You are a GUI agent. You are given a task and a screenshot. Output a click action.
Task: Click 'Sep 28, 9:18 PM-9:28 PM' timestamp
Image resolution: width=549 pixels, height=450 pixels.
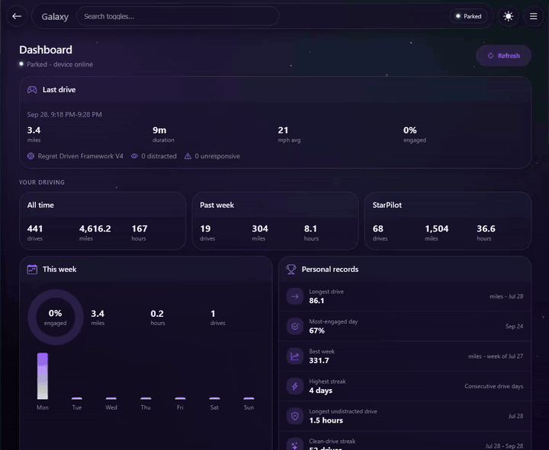tap(64, 114)
